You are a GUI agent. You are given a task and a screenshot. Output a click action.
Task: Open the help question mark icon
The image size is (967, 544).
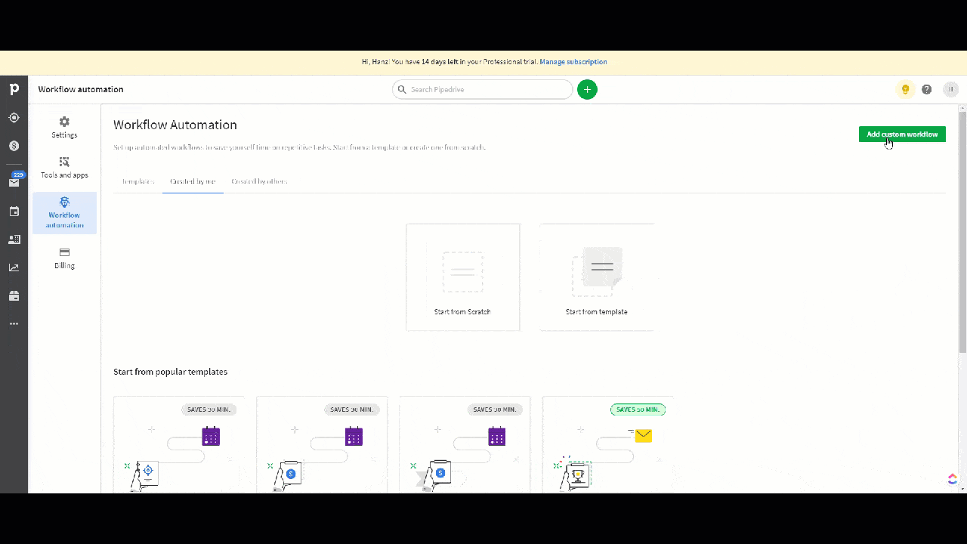(927, 89)
